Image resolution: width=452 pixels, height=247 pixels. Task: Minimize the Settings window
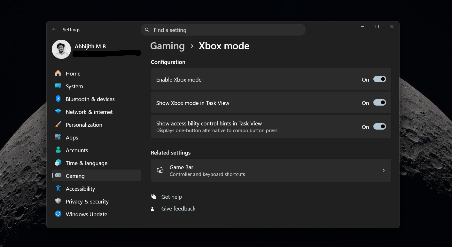pos(362,27)
